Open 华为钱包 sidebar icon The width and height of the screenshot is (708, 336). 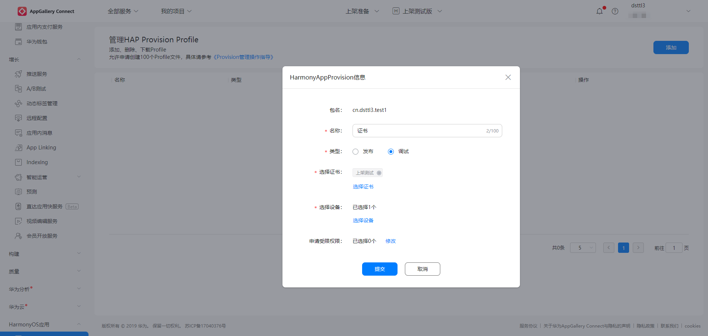coord(18,42)
